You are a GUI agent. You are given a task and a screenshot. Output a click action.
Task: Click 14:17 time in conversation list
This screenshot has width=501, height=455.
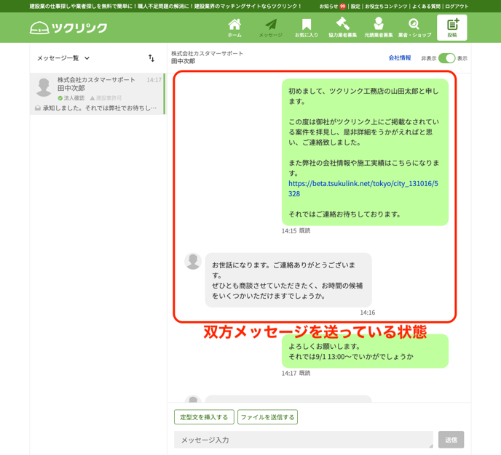(154, 80)
